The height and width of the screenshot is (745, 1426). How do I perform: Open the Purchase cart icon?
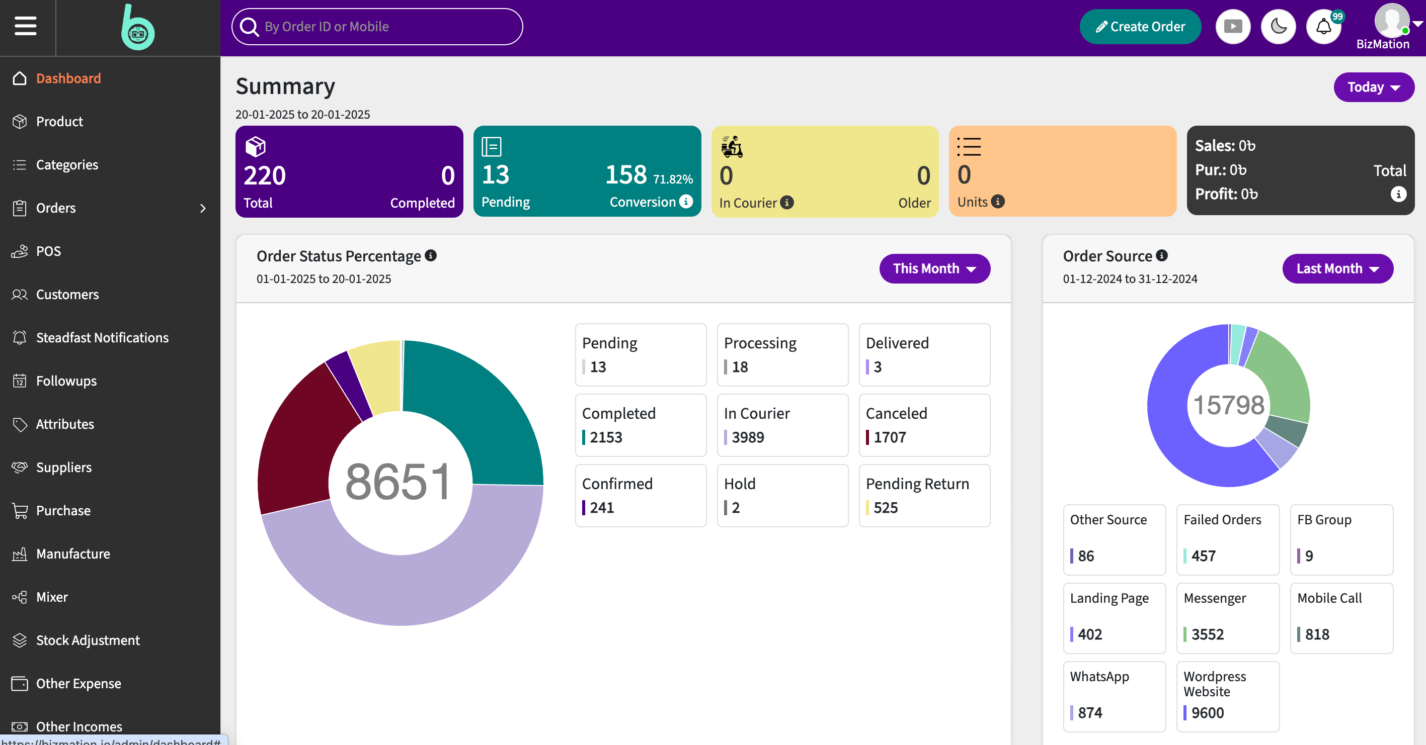pos(20,510)
